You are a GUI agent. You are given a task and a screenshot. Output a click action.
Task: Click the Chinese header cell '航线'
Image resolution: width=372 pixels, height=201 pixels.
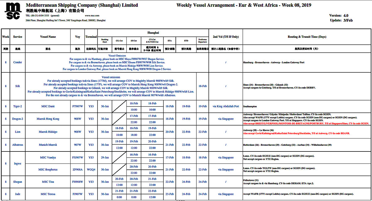click(18, 49)
